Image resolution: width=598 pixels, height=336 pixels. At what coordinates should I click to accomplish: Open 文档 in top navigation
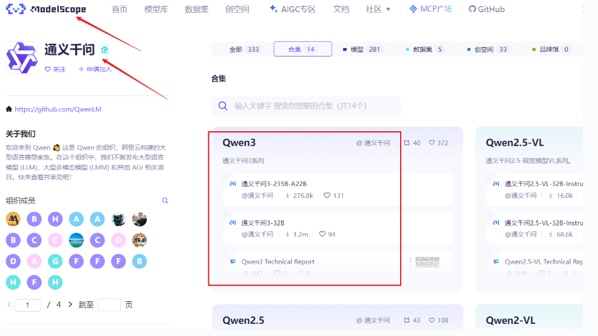(x=341, y=9)
